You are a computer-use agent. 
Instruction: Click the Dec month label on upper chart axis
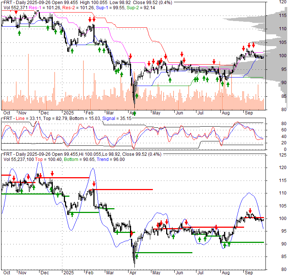pyautogui.click(x=45, y=113)
